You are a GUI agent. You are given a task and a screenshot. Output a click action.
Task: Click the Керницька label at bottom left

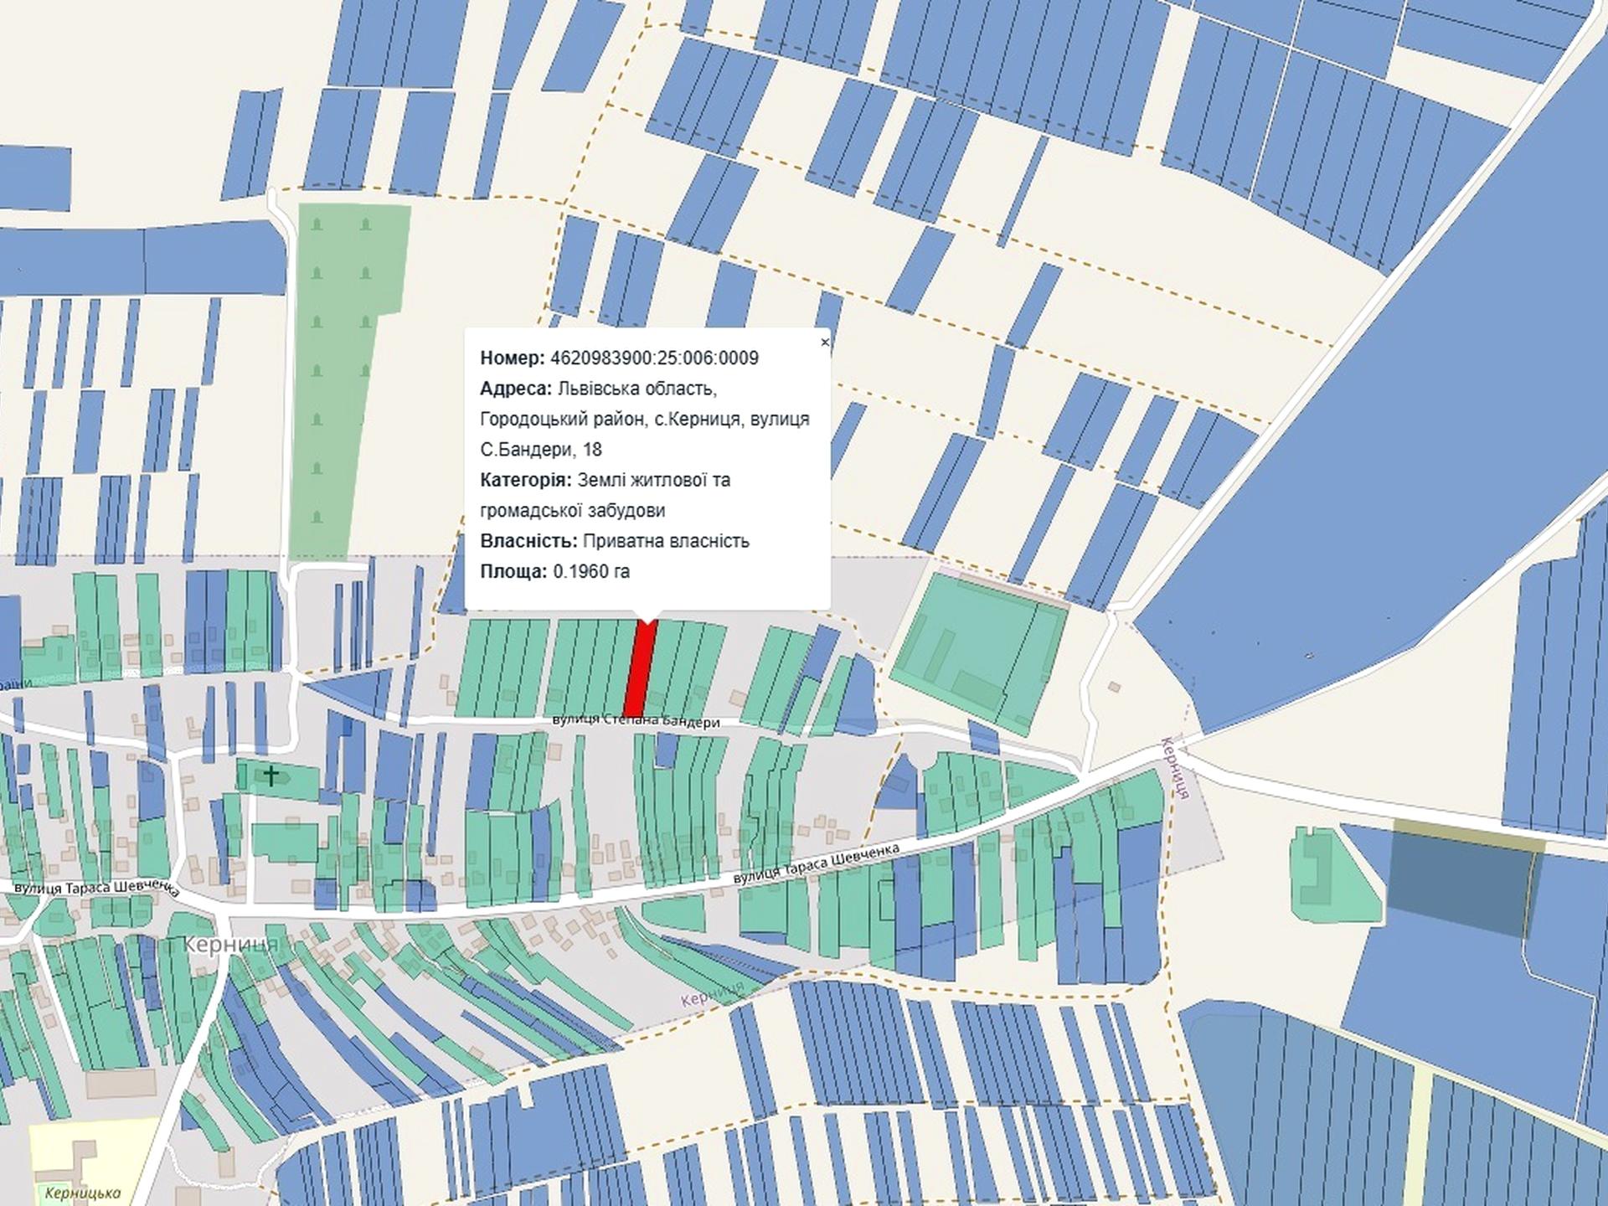83,1193
